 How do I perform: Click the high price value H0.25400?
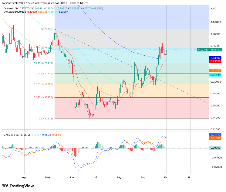point(49,8)
